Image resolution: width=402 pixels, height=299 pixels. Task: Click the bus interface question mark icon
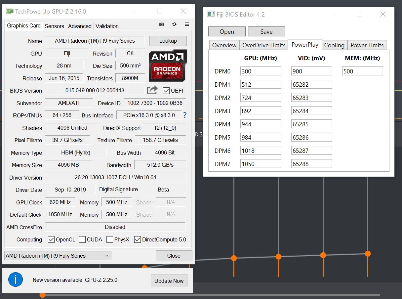coord(185,115)
